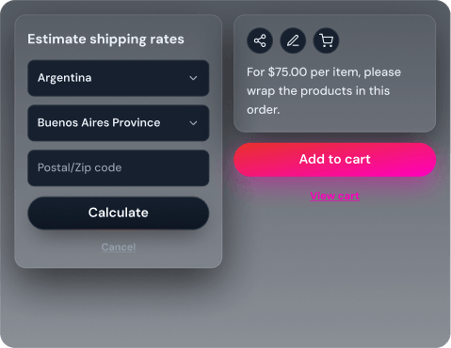Click the chevron beside Buenos Aires Province
451x348 pixels.
193,123
